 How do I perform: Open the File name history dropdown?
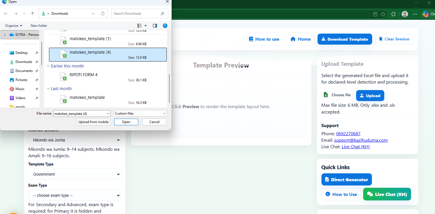[108, 113]
